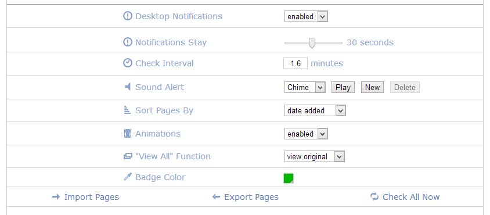Screen dimensions: 490x215
Task: Click the Sound Alert speaker icon
Action: 128,87
